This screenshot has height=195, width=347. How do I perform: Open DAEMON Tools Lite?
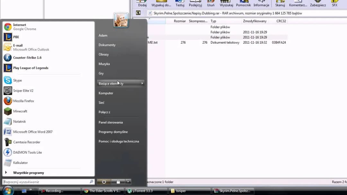[27, 152]
